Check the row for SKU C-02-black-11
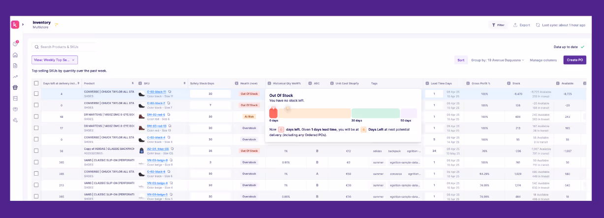The image size is (604, 218). 36,93
